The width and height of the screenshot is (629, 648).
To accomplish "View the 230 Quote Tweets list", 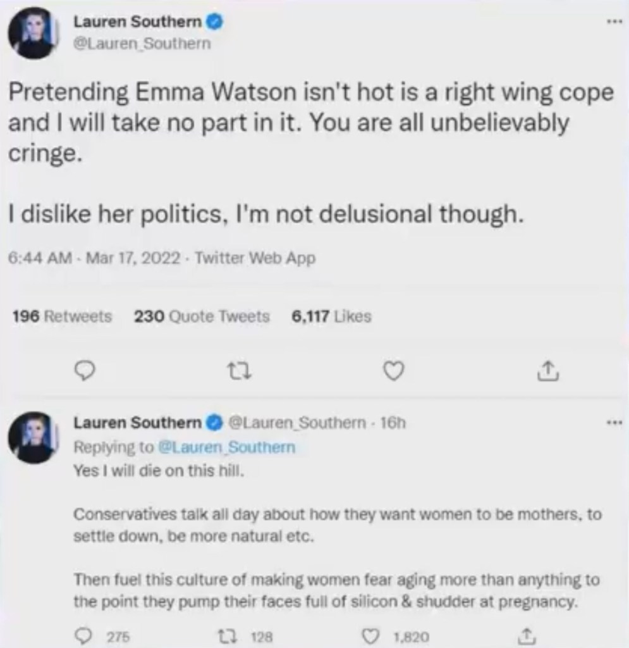I will tap(202, 316).
